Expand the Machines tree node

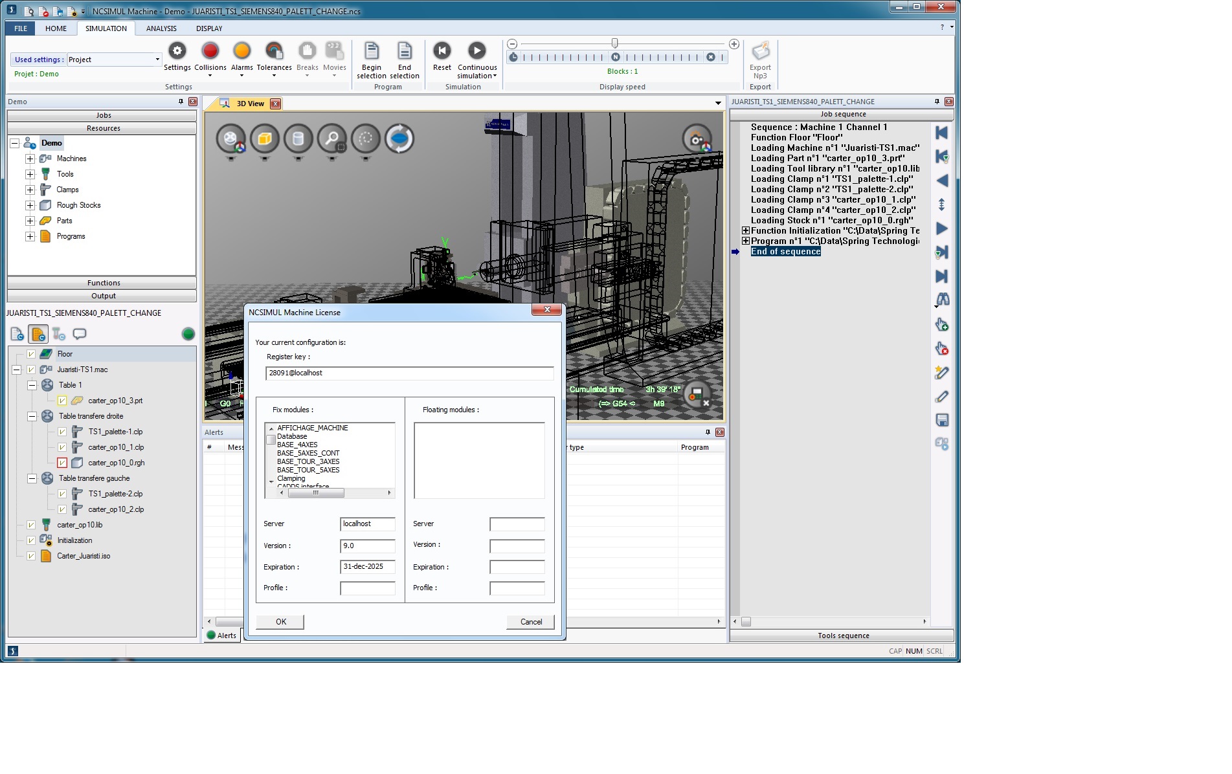pos(30,159)
